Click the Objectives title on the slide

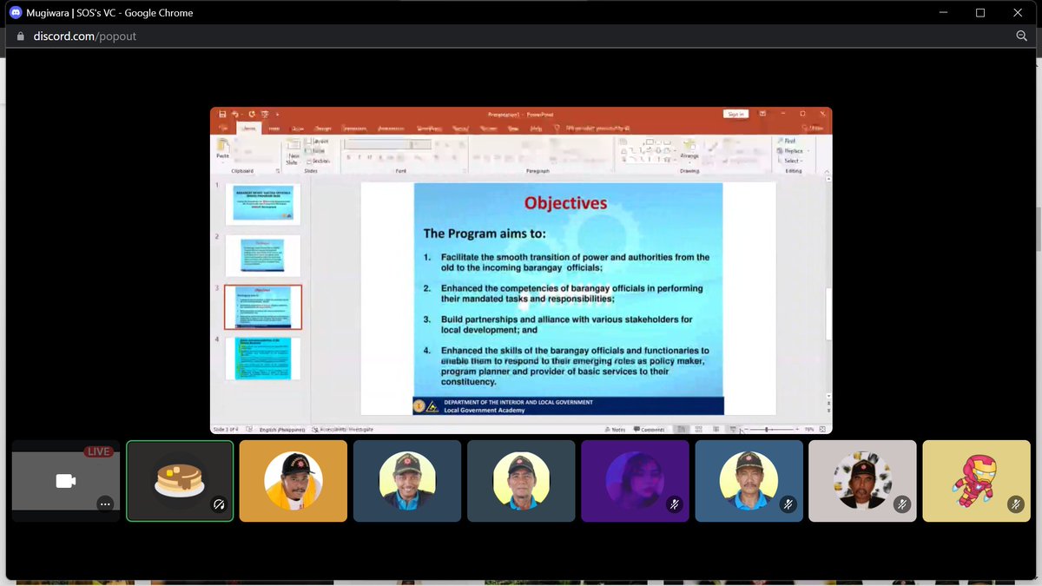(565, 203)
